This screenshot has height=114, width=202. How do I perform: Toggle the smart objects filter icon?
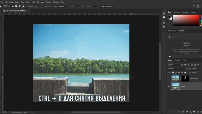click(195, 65)
